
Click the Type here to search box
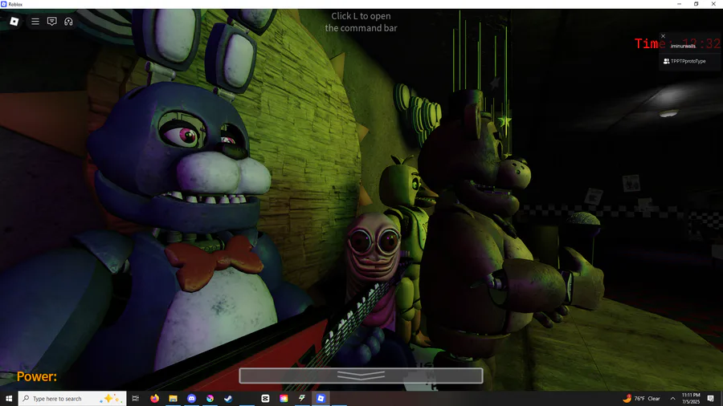(72, 398)
